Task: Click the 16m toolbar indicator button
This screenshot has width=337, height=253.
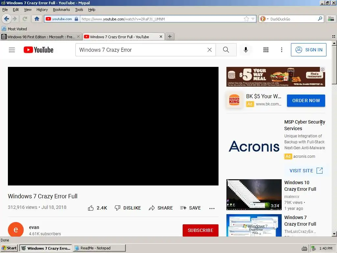Action: (x=331, y=19)
